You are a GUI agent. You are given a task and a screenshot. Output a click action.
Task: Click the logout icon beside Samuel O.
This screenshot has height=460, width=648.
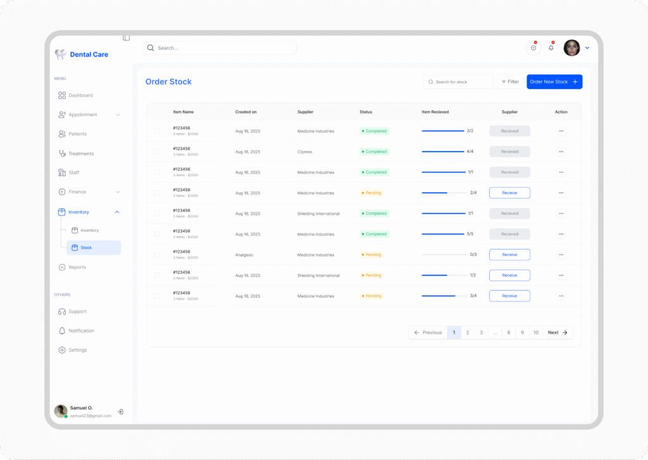click(x=121, y=411)
